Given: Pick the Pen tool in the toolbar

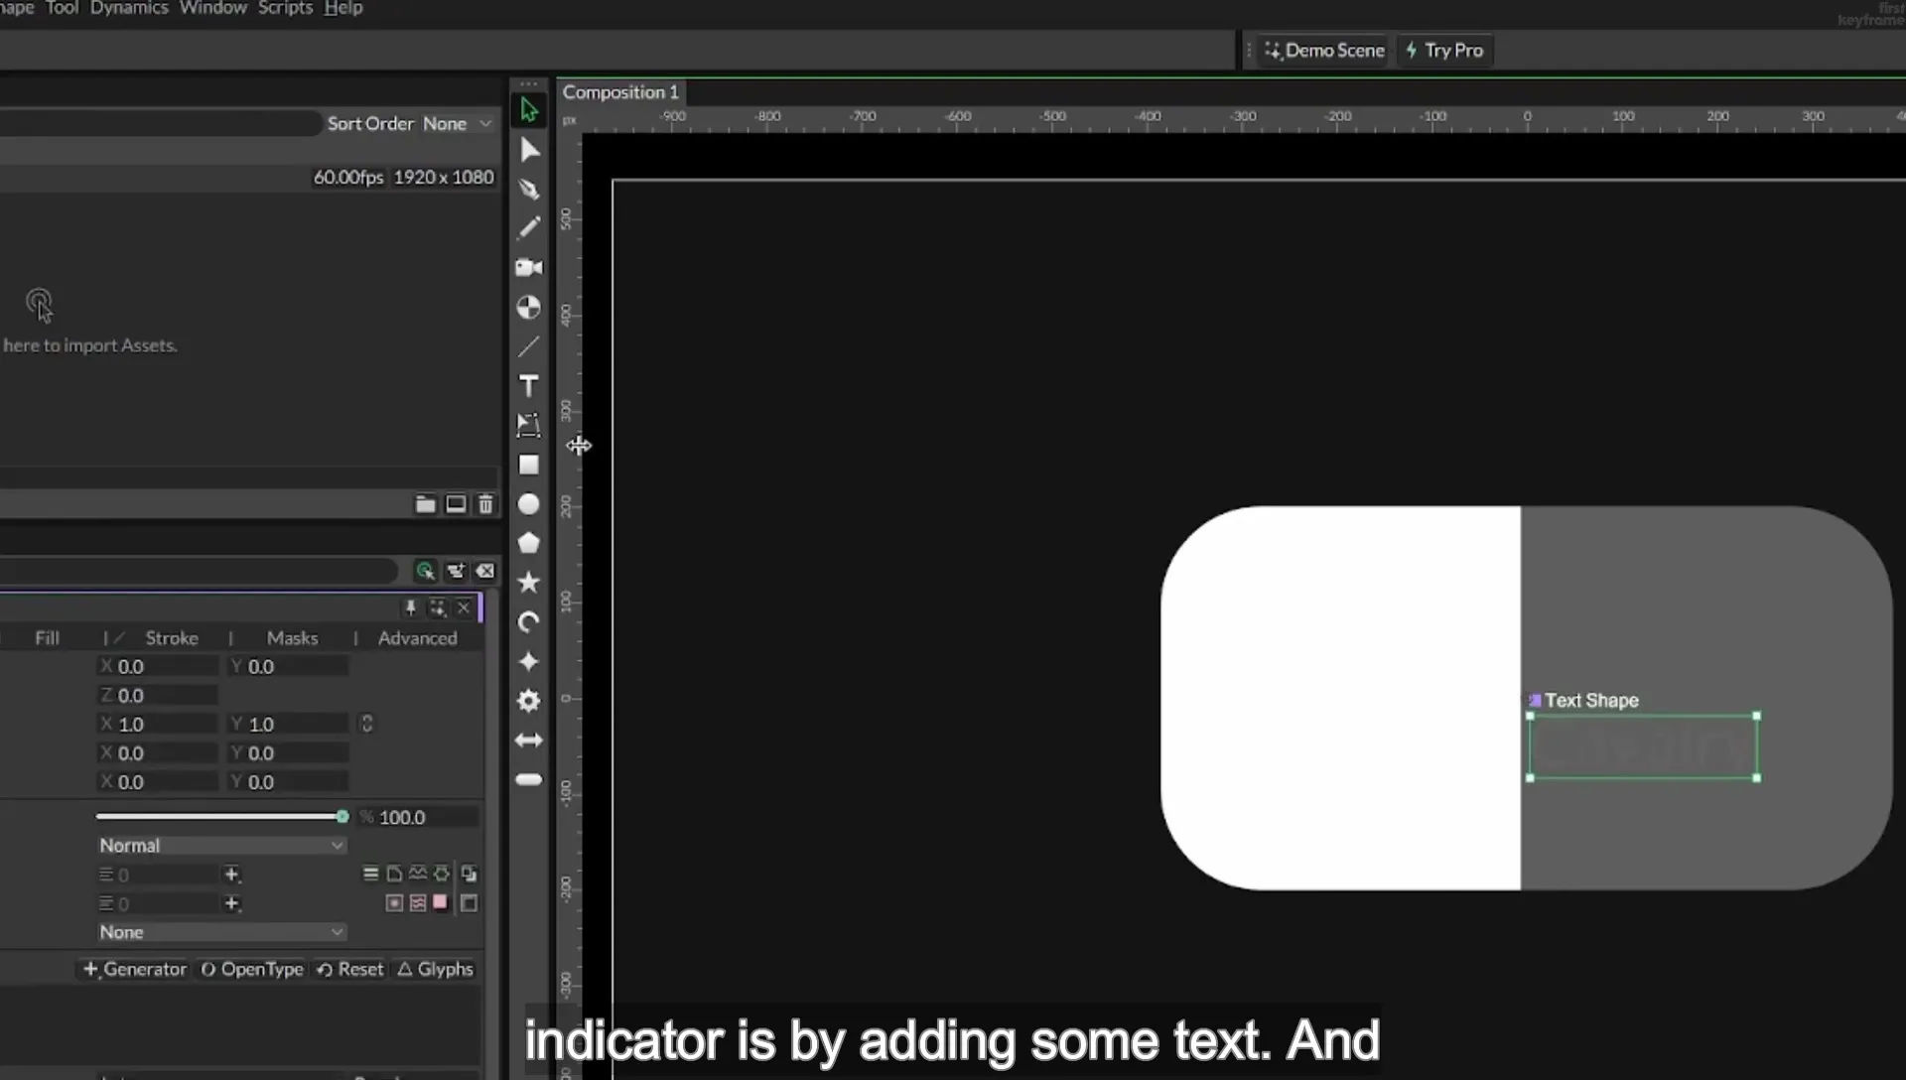Looking at the screenshot, I should point(529,189).
